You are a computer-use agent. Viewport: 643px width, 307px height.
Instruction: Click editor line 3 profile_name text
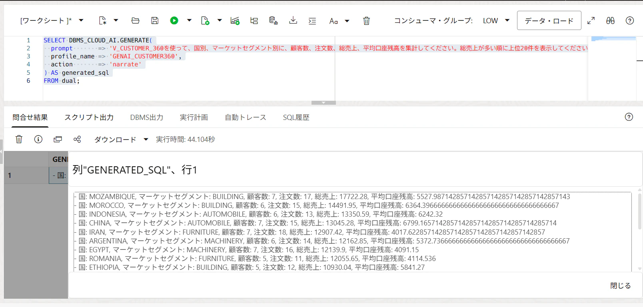click(73, 56)
